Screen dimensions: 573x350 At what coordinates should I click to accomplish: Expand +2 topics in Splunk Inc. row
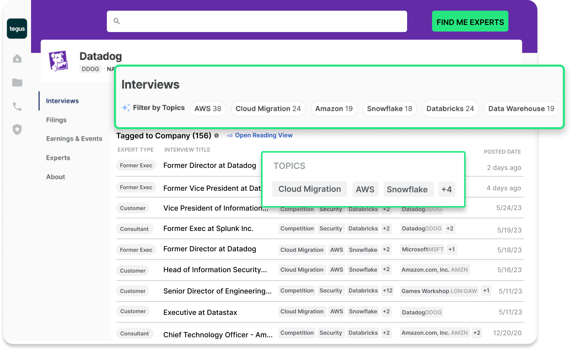(x=386, y=228)
